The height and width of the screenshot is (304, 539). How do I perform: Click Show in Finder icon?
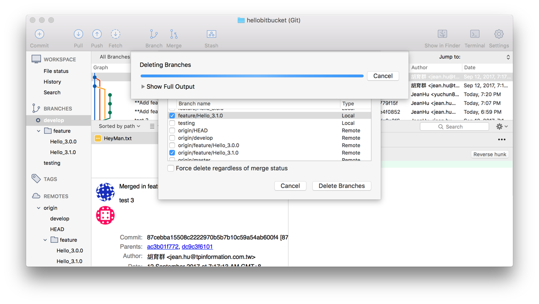tap(442, 34)
